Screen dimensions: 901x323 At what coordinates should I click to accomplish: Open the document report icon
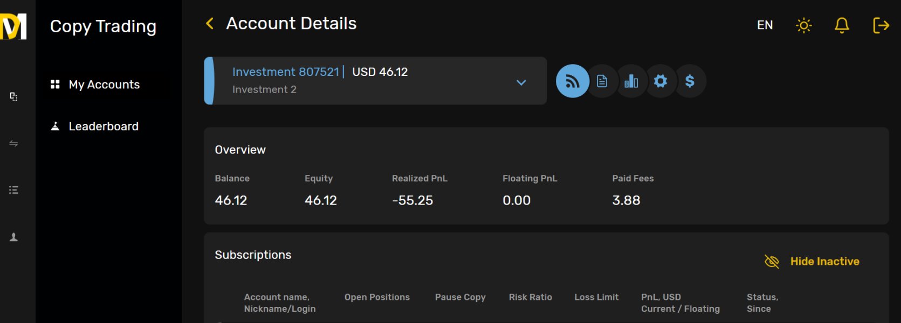[x=602, y=81]
